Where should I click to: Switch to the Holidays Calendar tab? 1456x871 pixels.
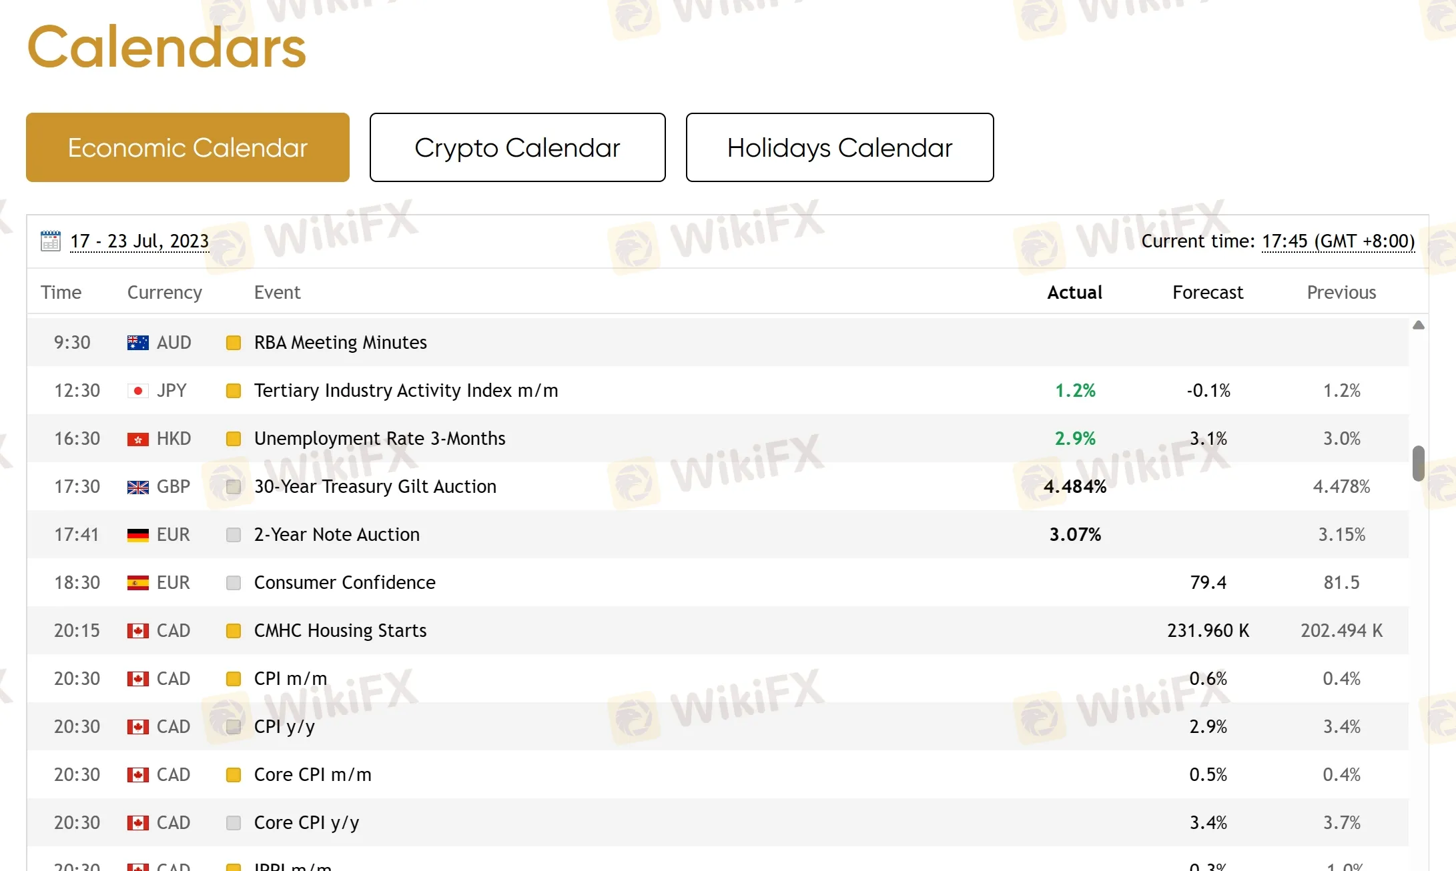pos(839,147)
